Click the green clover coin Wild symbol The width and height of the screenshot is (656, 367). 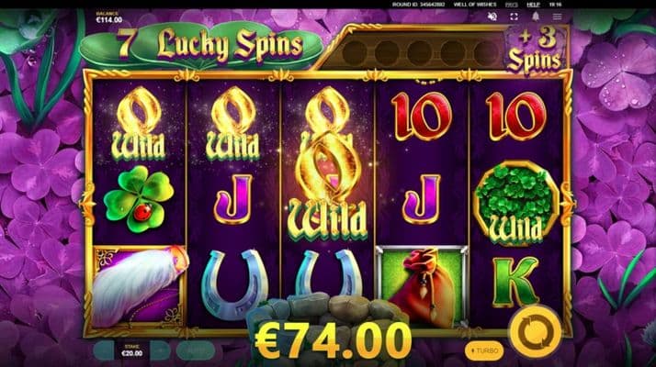point(515,204)
